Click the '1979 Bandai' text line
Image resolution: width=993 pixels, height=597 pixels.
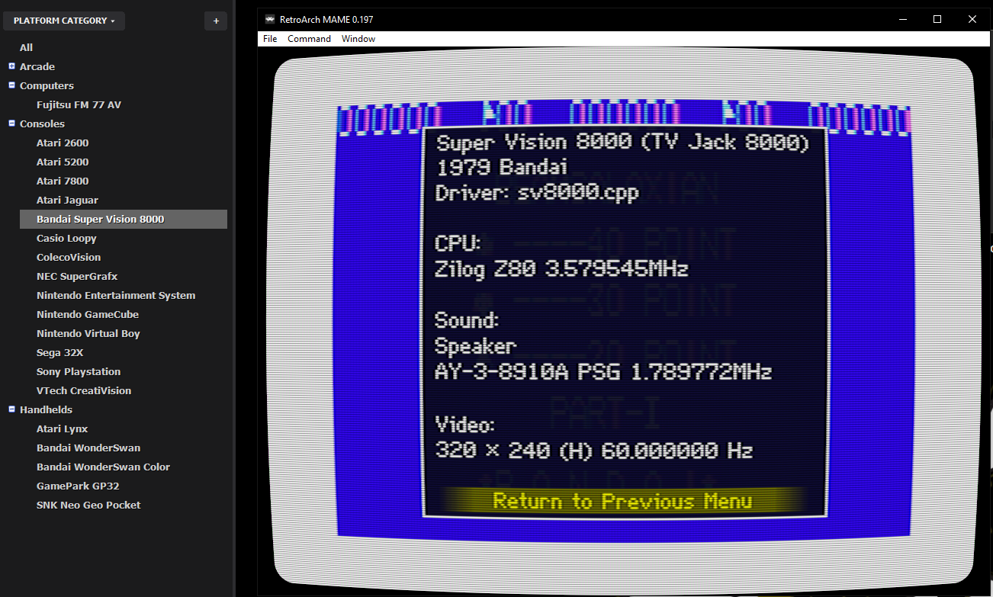point(502,167)
